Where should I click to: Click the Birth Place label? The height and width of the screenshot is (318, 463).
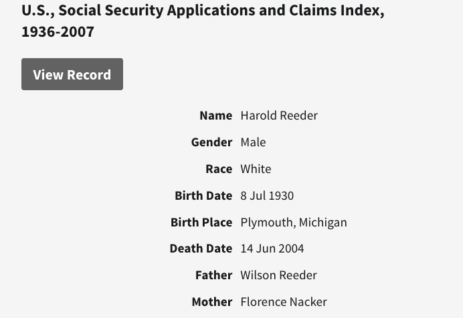click(x=201, y=222)
